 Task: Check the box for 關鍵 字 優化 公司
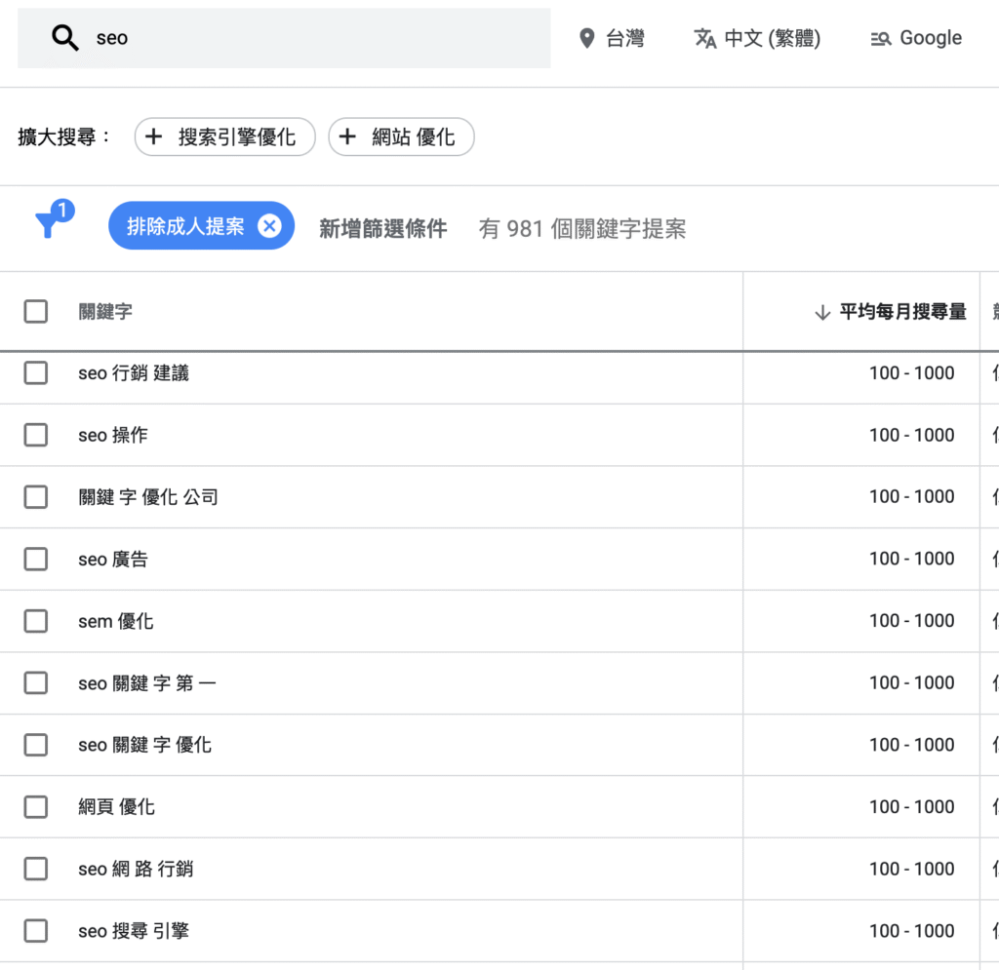coord(36,496)
